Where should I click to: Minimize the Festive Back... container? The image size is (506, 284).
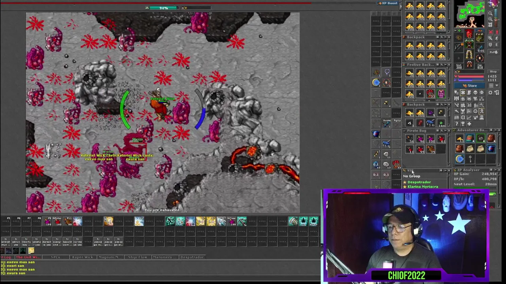(446, 65)
